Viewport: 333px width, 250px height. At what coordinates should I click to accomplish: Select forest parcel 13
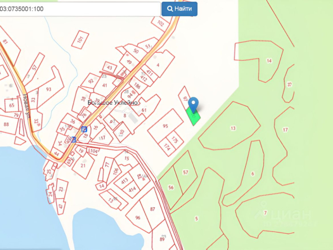(x=229, y=126)
